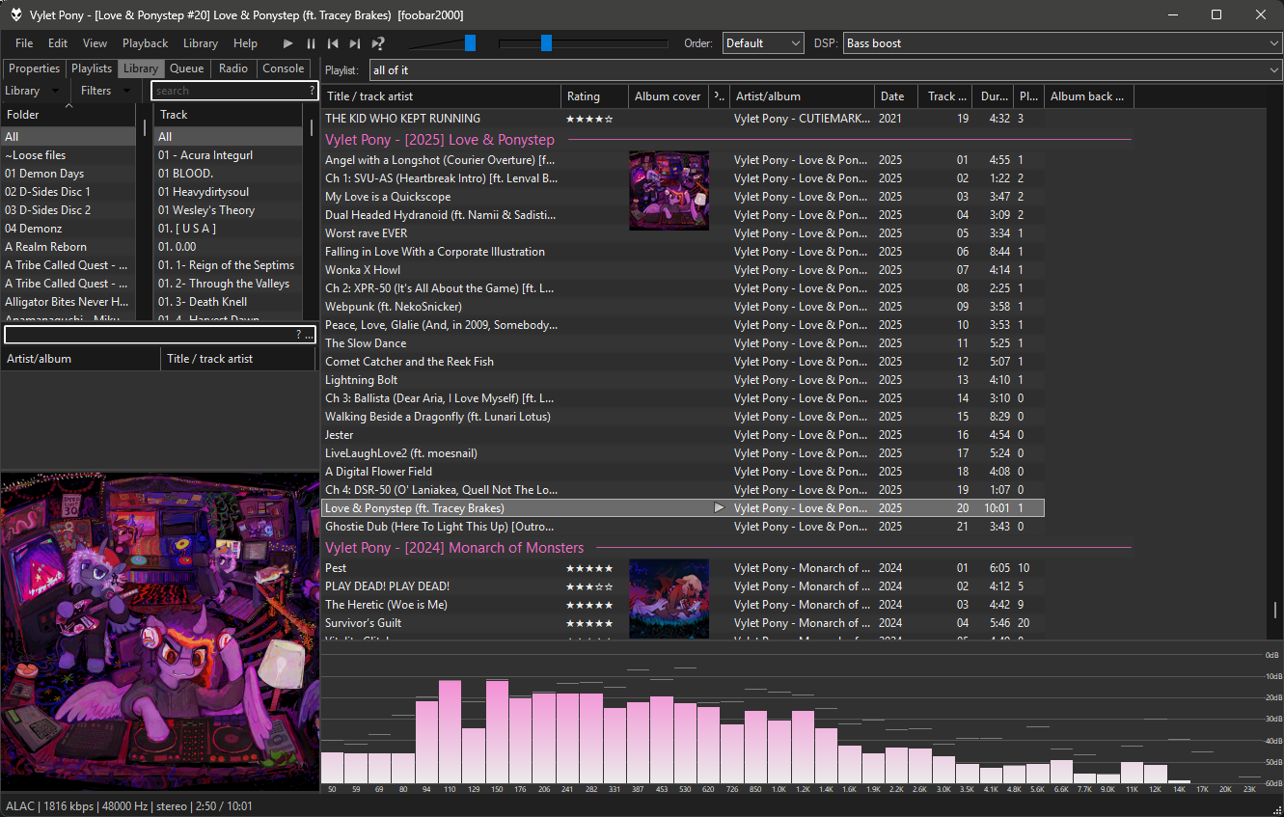1284x817 pixels.
Task: Sort playlist by Artist/album column header
Action: pyautogui.click(x=802, y=96)
